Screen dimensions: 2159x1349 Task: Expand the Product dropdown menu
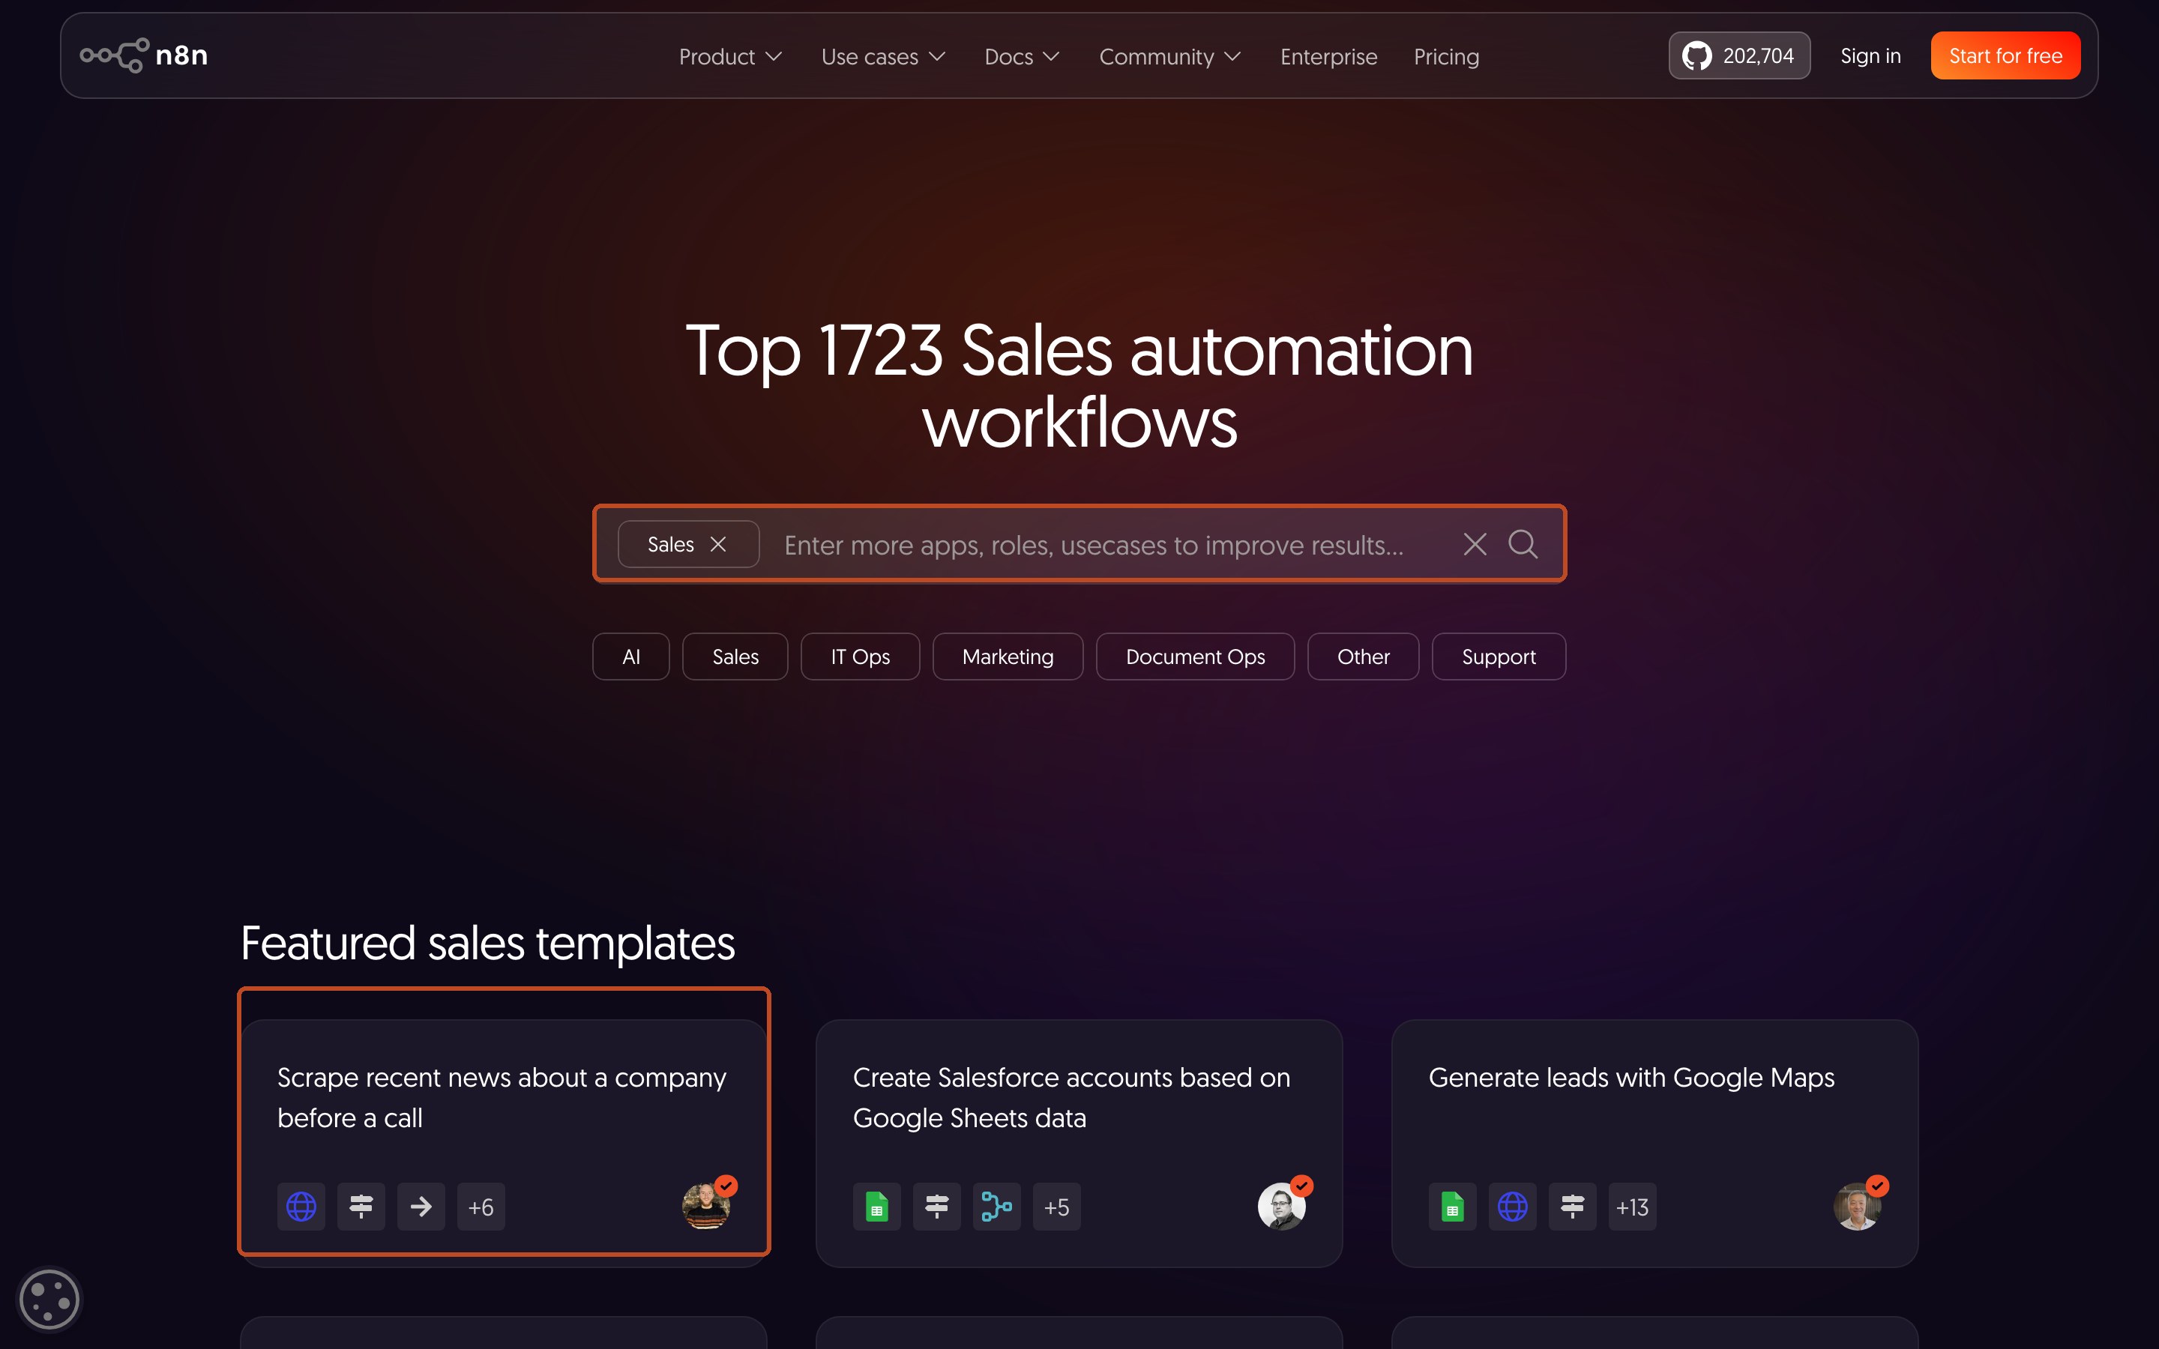pos(731,56)
